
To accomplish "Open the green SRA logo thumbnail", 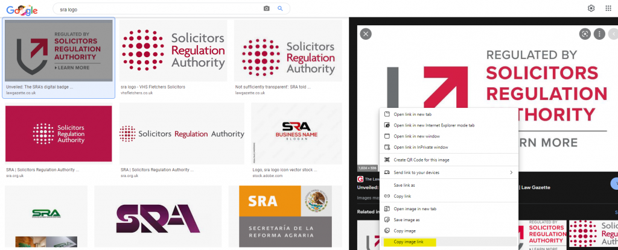I will 46,216.
